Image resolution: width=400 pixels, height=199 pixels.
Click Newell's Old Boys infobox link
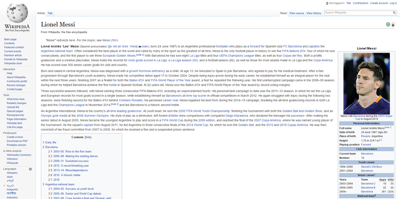point(371,167)
